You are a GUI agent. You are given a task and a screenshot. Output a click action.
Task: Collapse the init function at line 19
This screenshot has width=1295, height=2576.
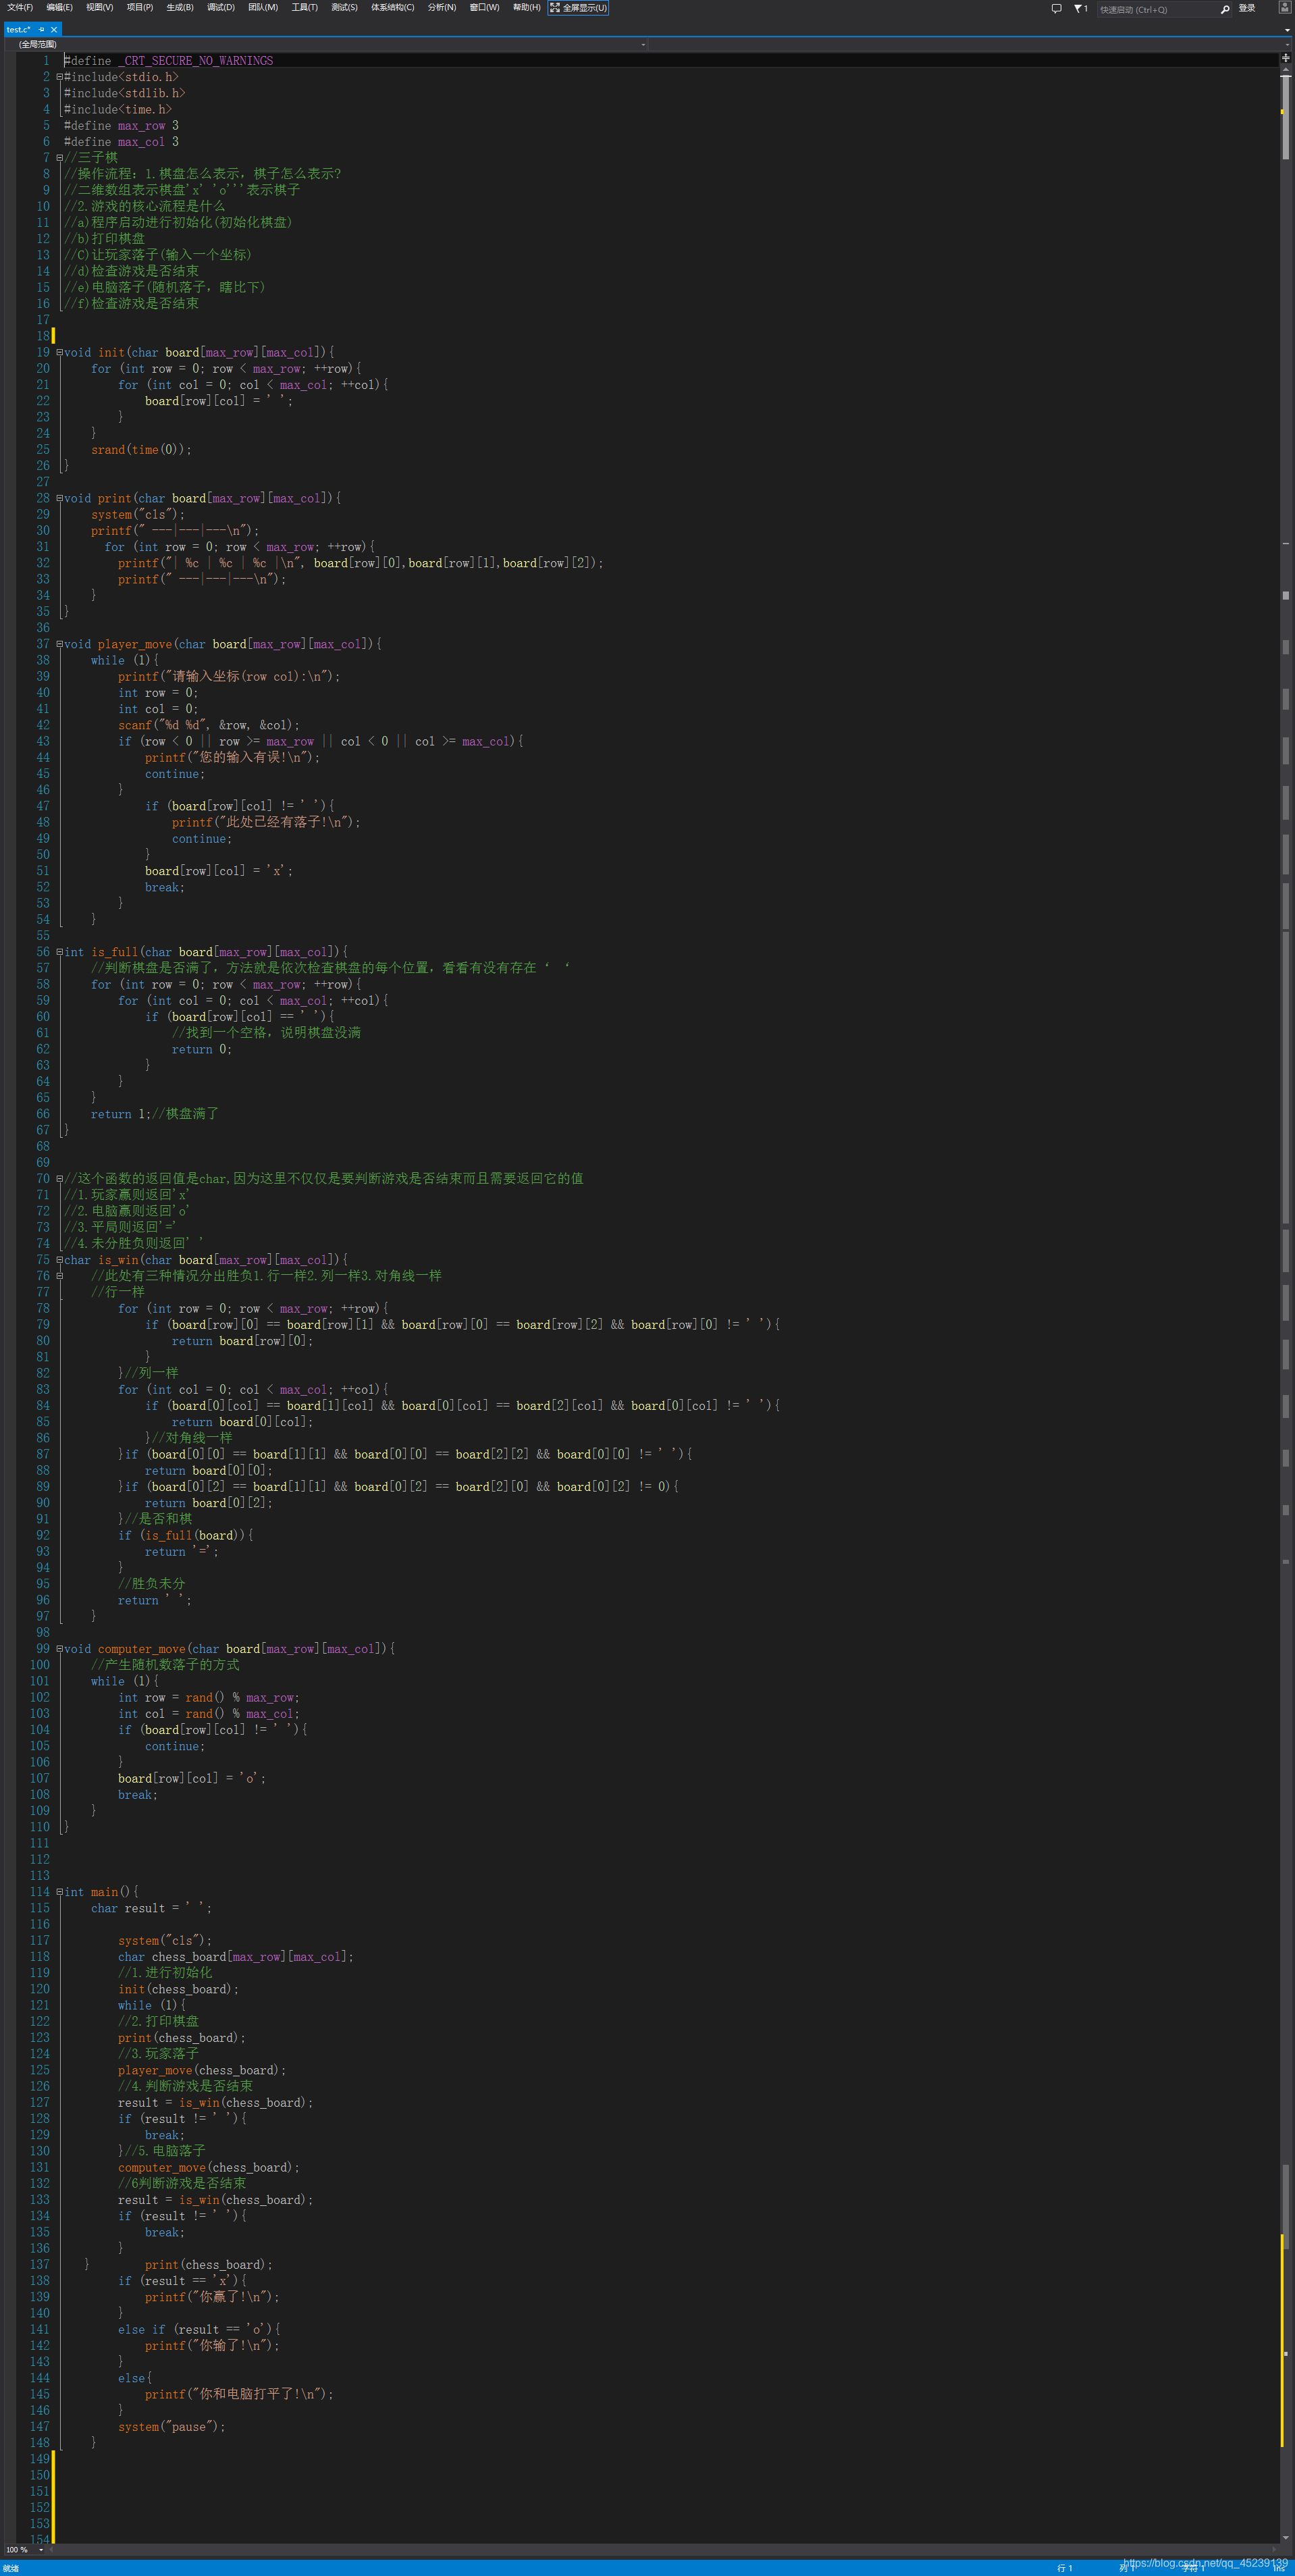pos(59,352)
